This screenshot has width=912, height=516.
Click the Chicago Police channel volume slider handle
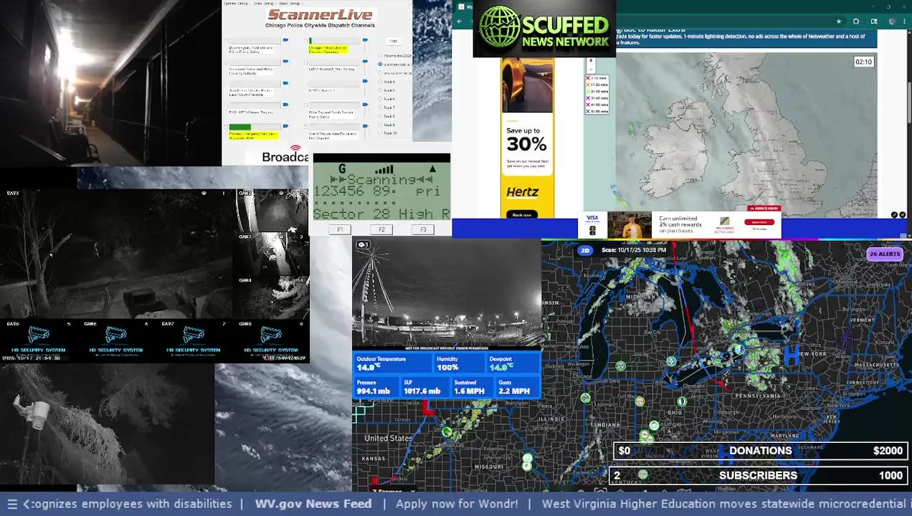365,40
